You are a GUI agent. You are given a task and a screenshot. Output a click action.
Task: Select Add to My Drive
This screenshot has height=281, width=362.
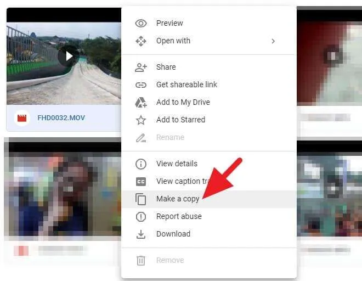209,103
